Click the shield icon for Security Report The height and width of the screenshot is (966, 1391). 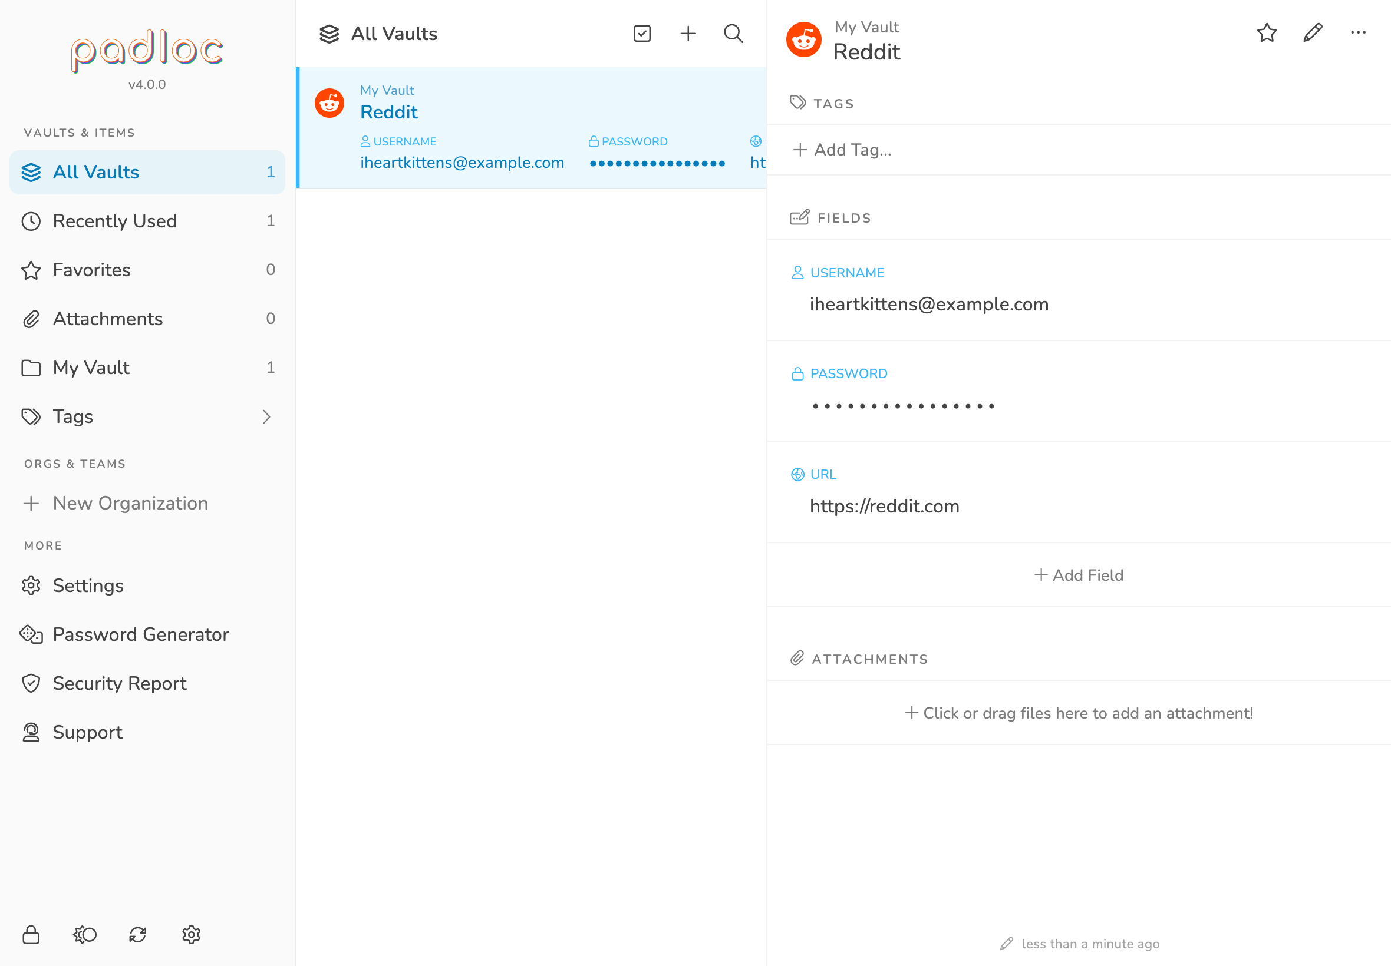pos(31,683)
